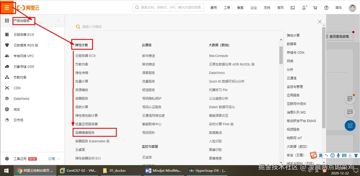Image resolution: width=360 pixels, height=176 pixels.
Task: Open the floating feedback edit icon
Action: pyautogui.click(x=350, y=99)
